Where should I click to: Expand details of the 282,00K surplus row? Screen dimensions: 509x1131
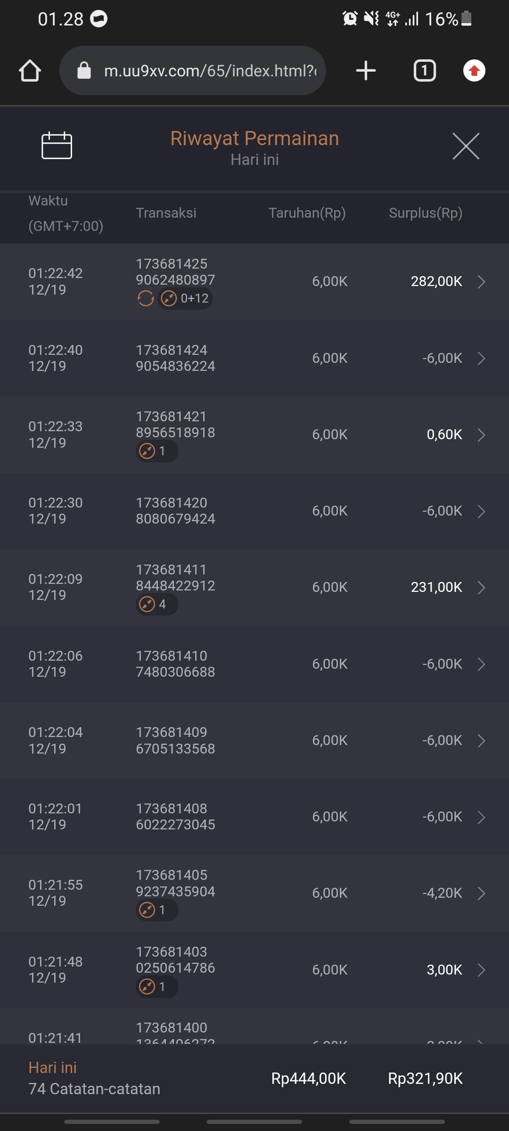click(x=481, y=282)
